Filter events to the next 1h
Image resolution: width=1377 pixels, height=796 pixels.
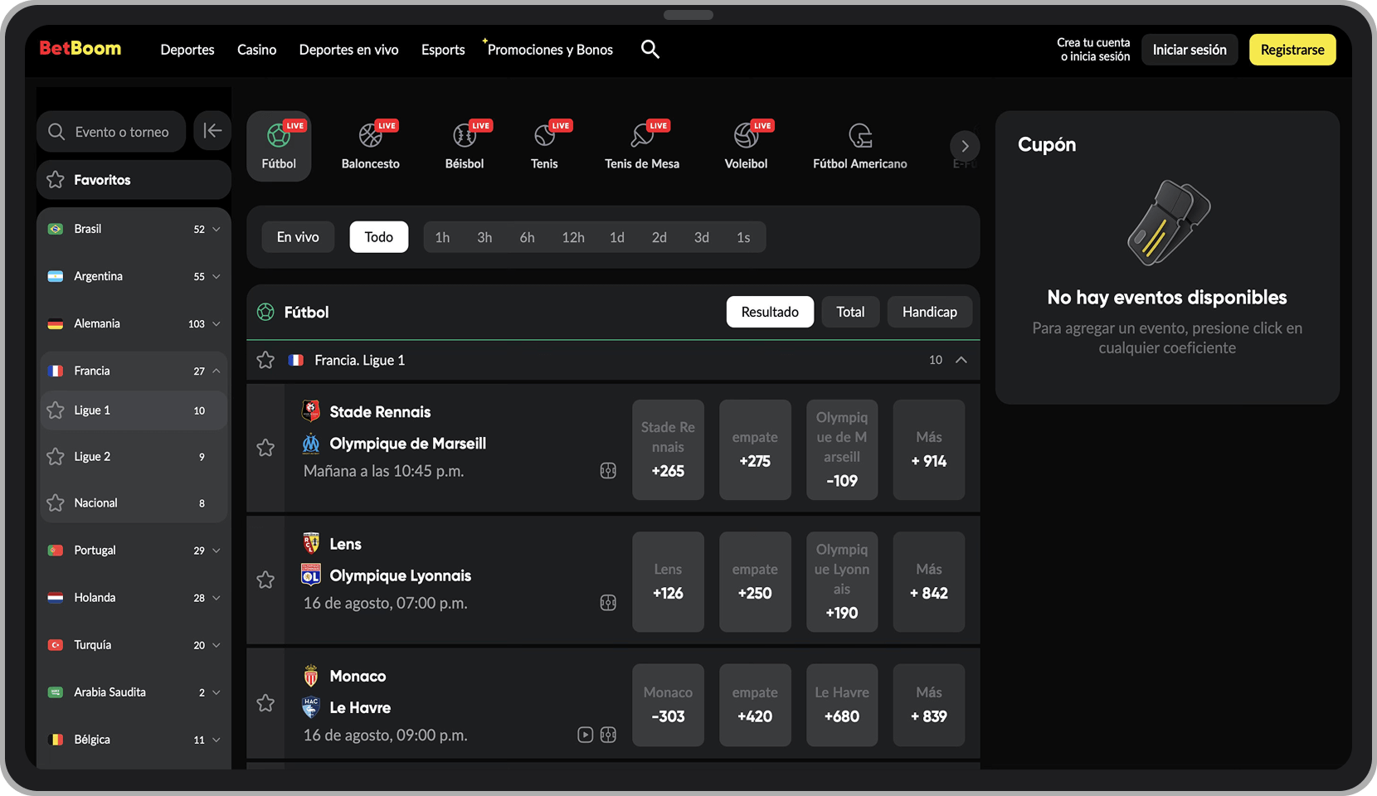pos(443,237)
